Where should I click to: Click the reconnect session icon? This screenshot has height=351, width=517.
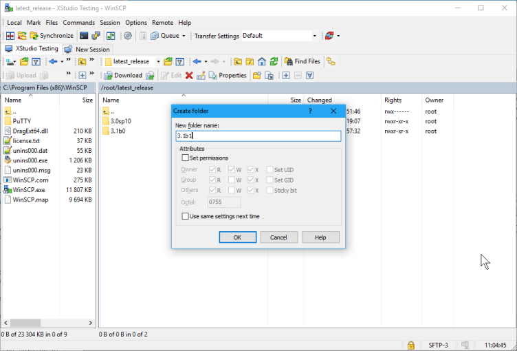(329, 36)
